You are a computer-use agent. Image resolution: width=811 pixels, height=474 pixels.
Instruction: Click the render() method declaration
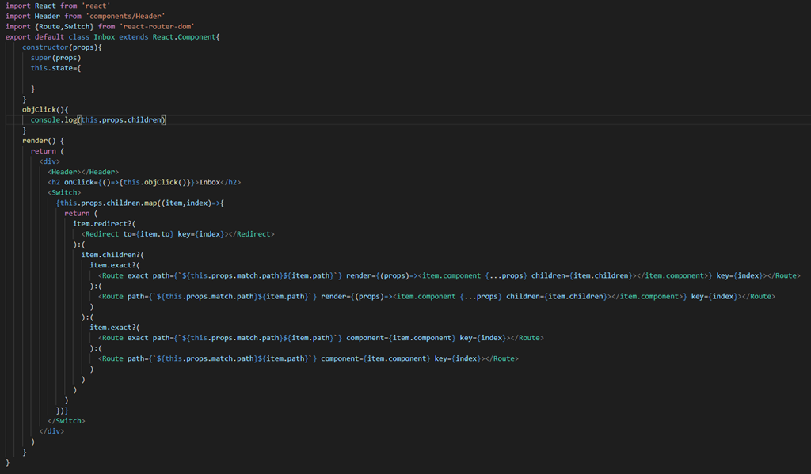click(40, 140)
